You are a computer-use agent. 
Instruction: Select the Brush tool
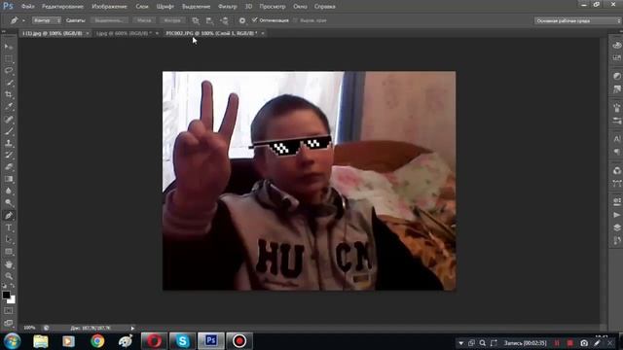pyautogui.click(x=9, y=131)
